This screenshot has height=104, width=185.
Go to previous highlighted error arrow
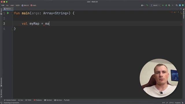pos(178,12)
